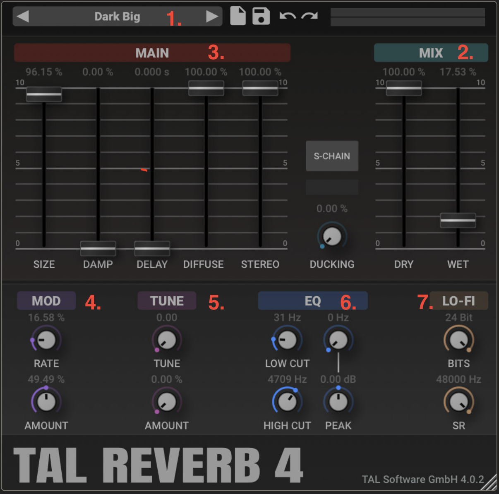The height and width of the screenshot is (494, 499).
Task: Click the DIFFUSE slider handle
Action: [x=206, y=88]
